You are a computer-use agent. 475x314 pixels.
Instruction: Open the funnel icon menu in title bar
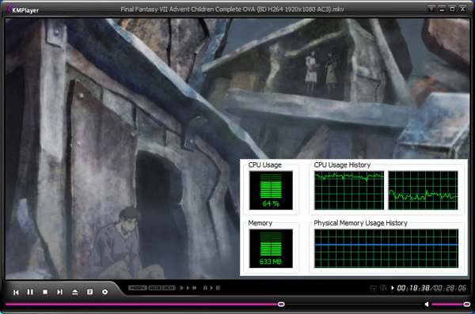(x=431, y=9)
